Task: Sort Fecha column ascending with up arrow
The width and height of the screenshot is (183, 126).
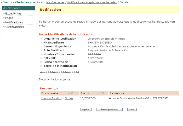Action: (100, 93)
